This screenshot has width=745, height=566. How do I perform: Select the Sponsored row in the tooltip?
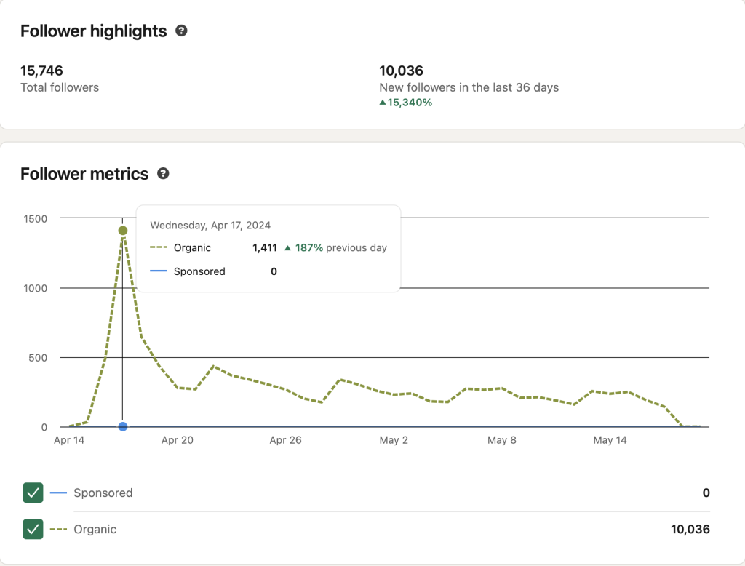[x=213, y=271]
